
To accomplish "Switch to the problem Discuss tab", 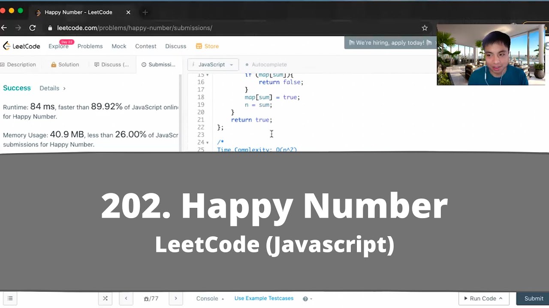I will click(x=112, y=65).
